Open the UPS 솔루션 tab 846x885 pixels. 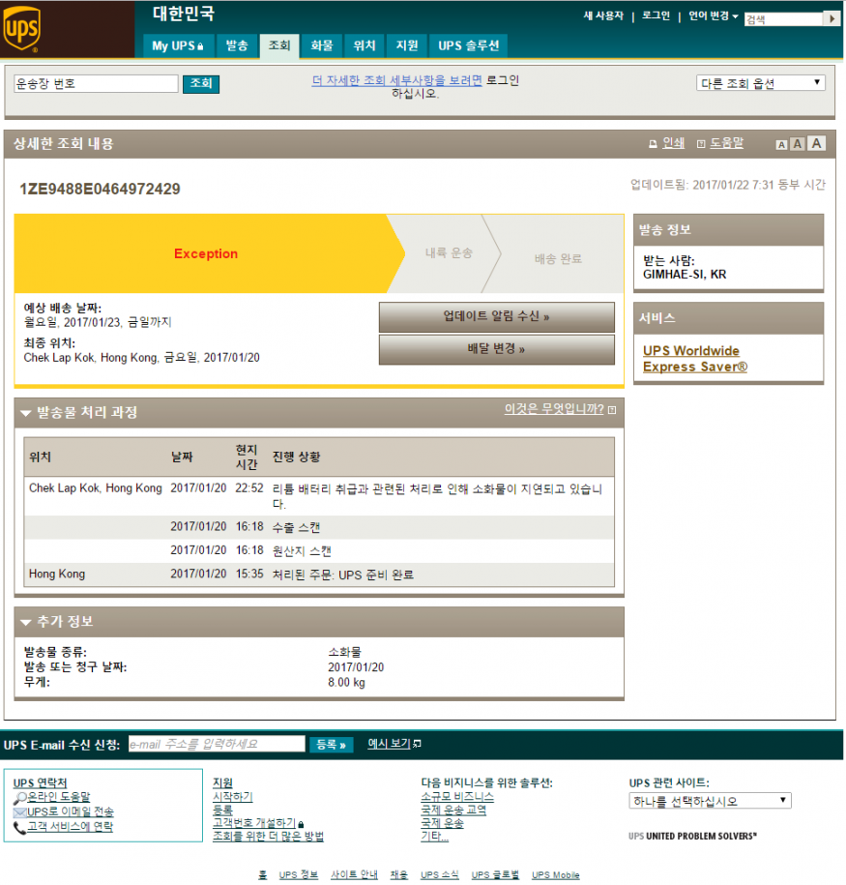click(x=468, y=45)
